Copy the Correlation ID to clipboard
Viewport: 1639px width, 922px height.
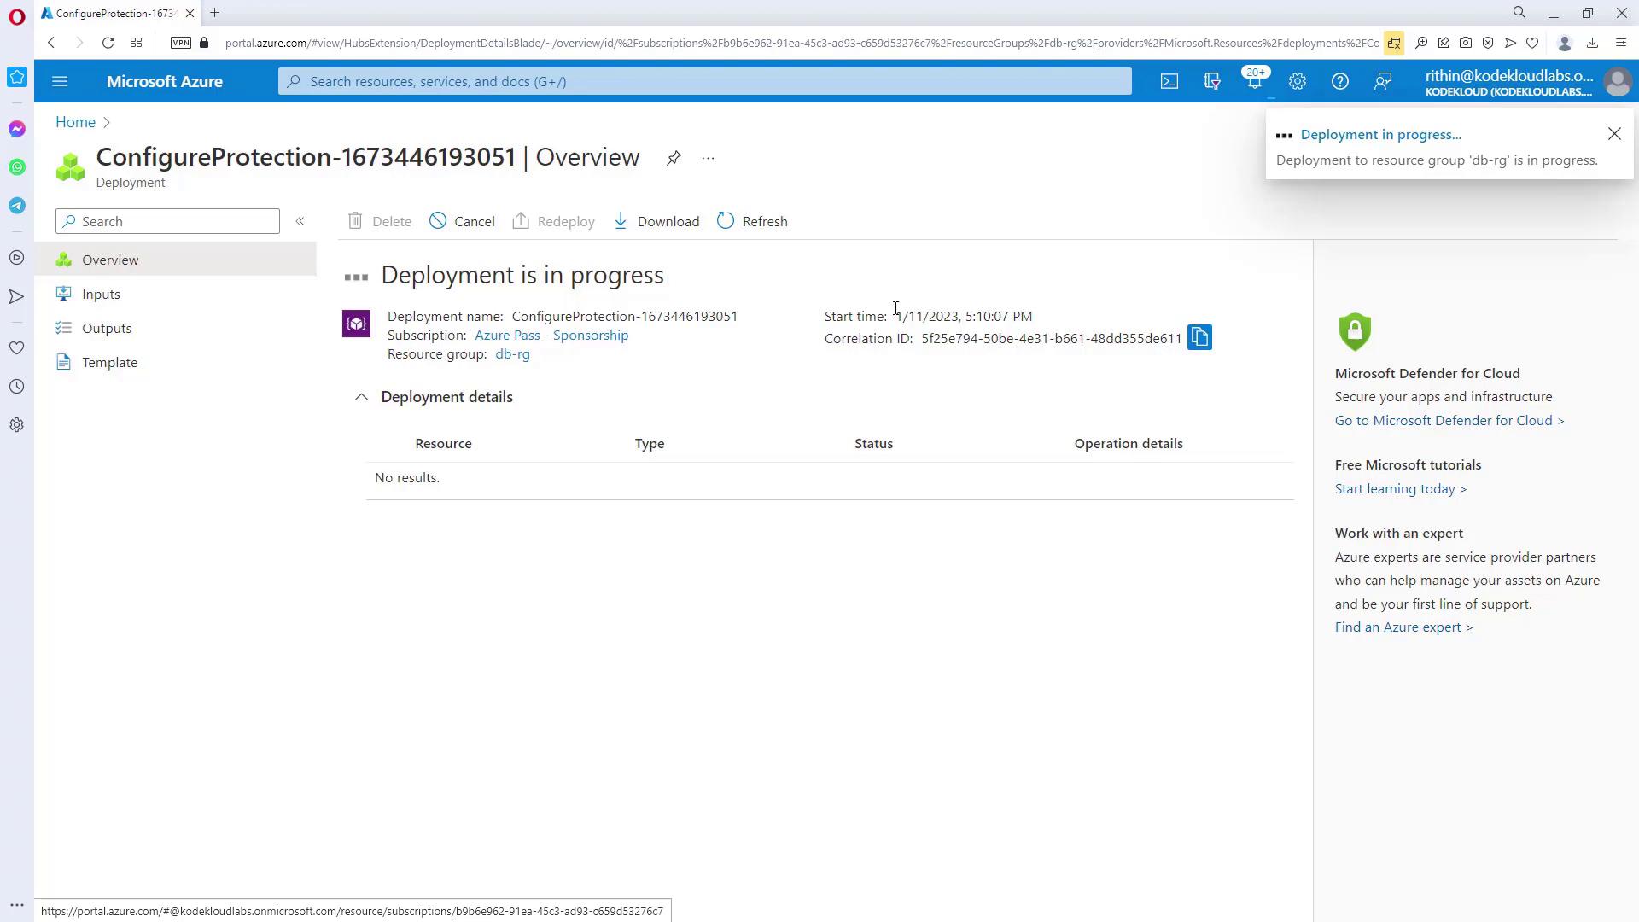pos(1199,337)
